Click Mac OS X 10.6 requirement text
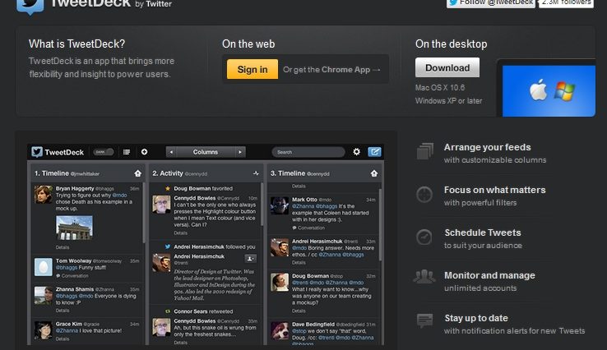The width and height of the screenshot is (607, 350). [x=440, y=87]
